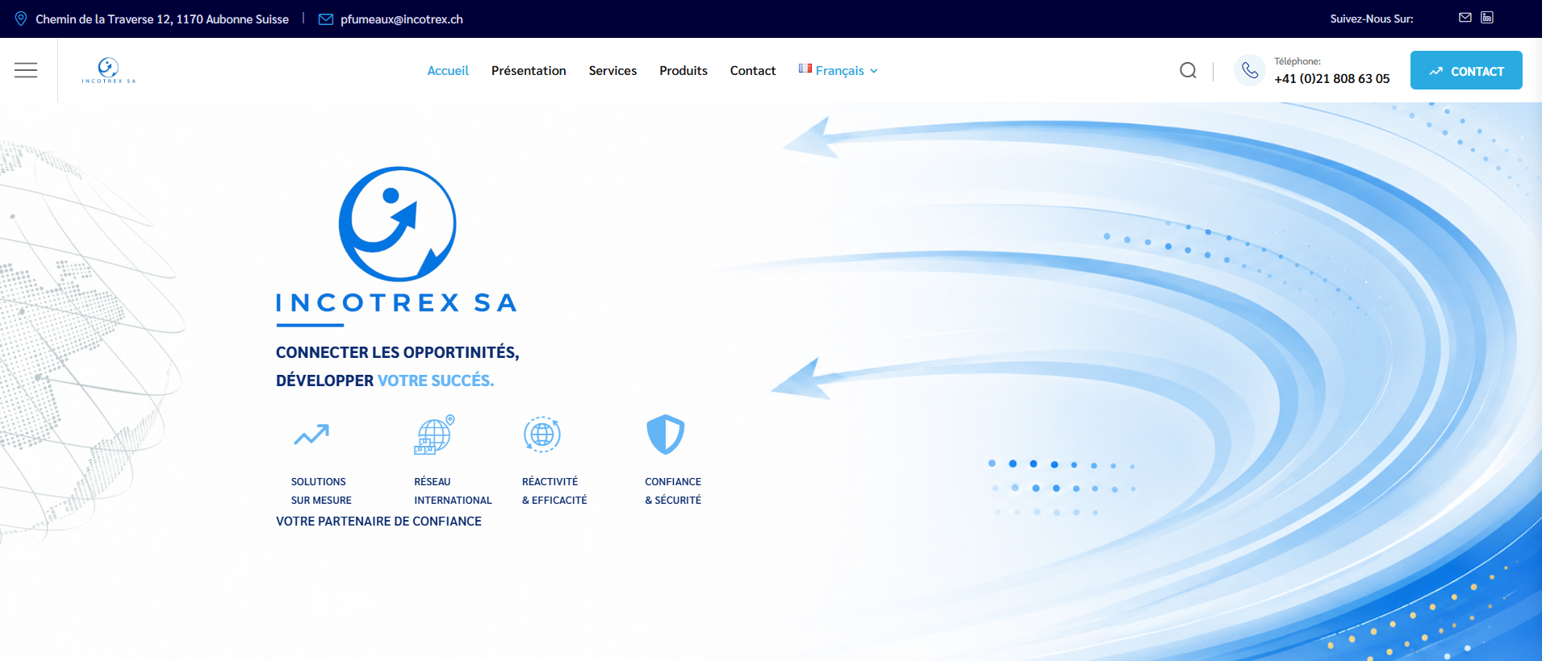Open the Contact menu item in navigation
Screen dimensions: 1542x661
pyautogui.click(x=753, y=71)
